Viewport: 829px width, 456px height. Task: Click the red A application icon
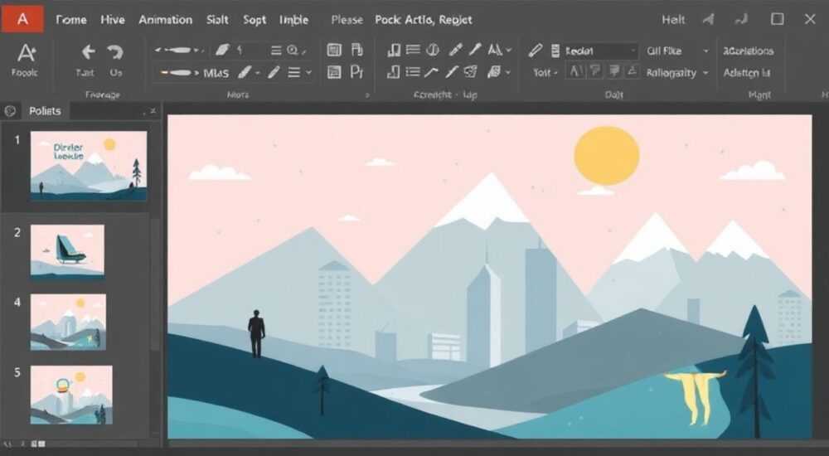[22, 20]
